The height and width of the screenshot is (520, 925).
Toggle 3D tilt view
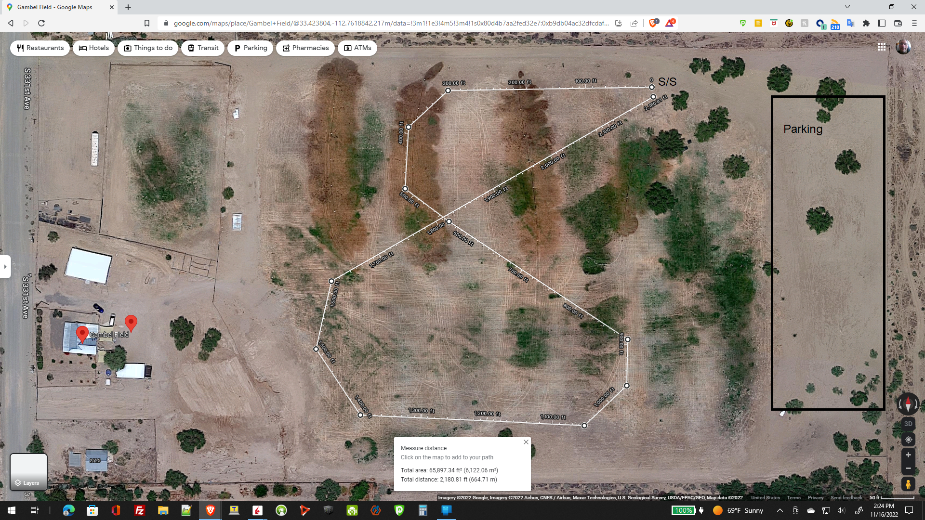[x=908, y=424]
